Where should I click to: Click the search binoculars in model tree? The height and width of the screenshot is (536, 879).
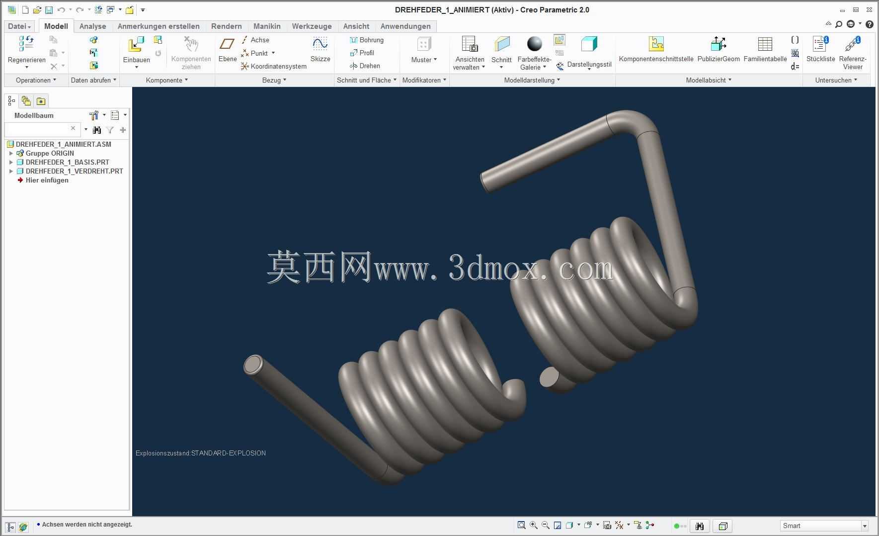click(x=97, y=130)
